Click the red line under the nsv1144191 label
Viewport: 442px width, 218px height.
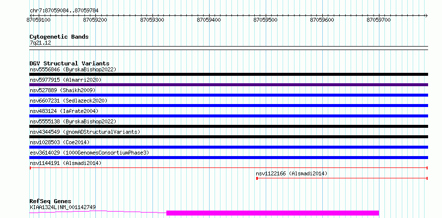[228, 168]
